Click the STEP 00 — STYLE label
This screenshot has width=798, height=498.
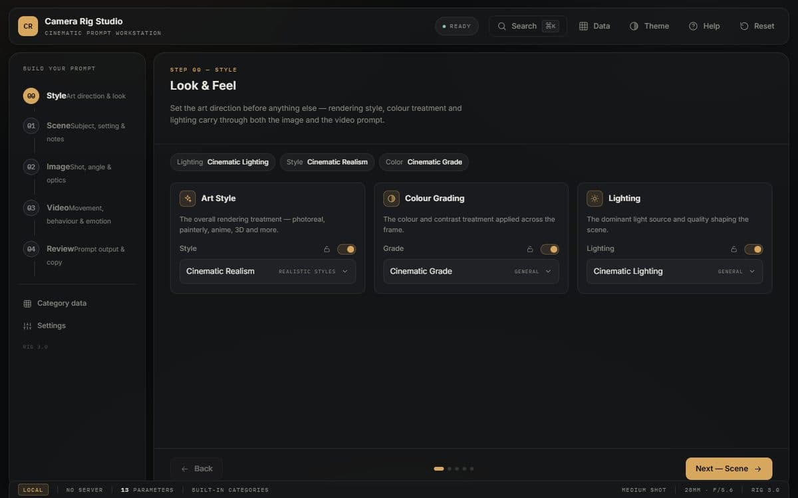pos(203,70)
